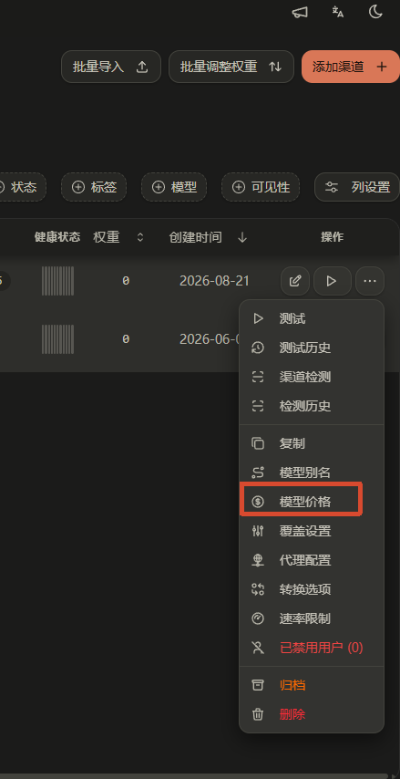Screen dimensions: 400x779
Task: Open the language translation switcher
Action: pyautogui.click(x=338, y=12)
